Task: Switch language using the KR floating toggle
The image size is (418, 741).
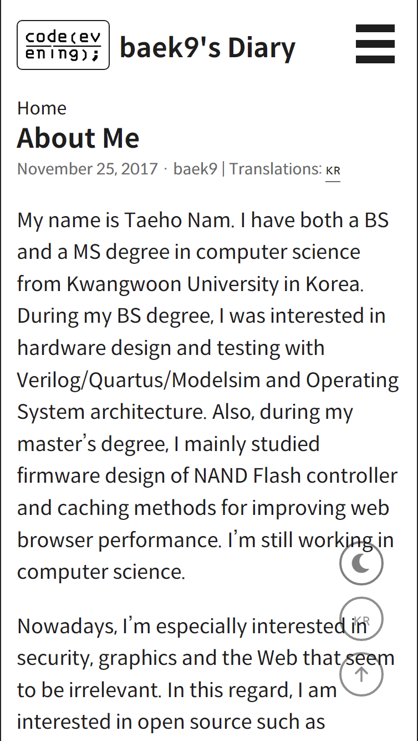Action: click(x=361, y=618)
